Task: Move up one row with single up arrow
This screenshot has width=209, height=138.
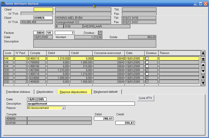Action: [x=203, y=65]
